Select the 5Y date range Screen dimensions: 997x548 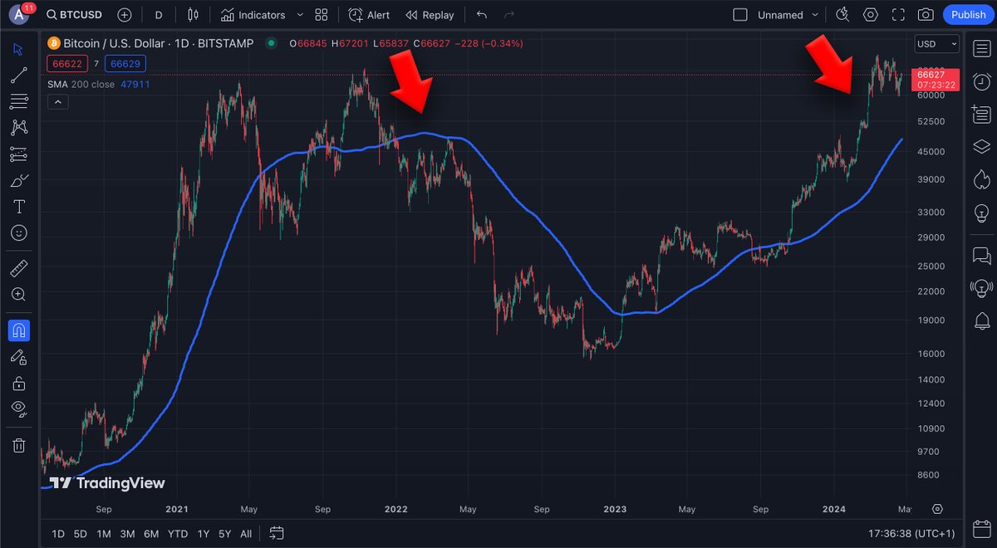pos(225,533)
